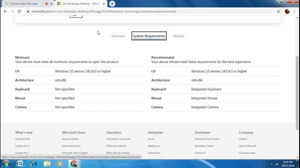Click the browser forward arrow
Image resolution: width=300 pixels, height=168 pixels.
click(x=12, y=11)
